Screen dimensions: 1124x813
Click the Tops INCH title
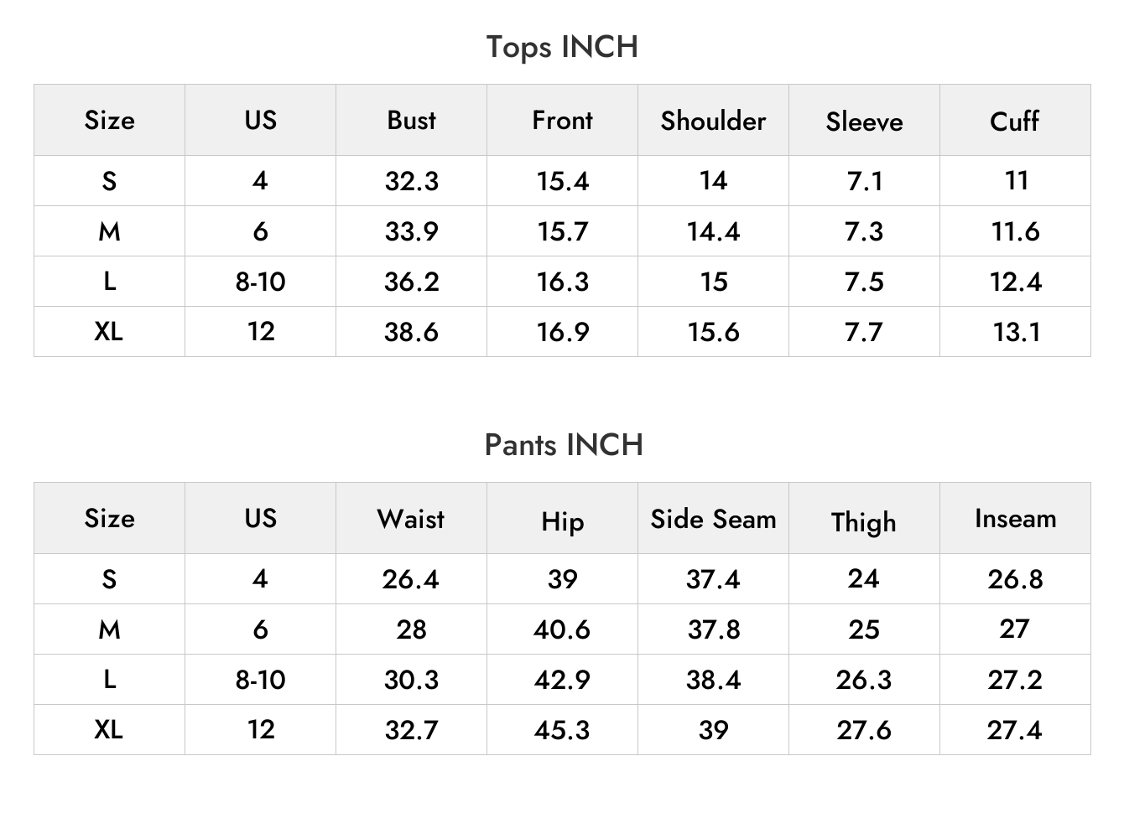(562, 47)
